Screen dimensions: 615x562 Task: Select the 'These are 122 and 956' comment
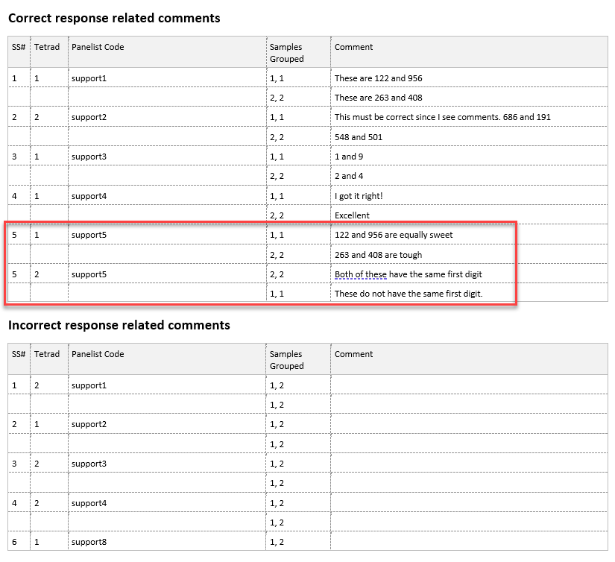tap(378, 78)
